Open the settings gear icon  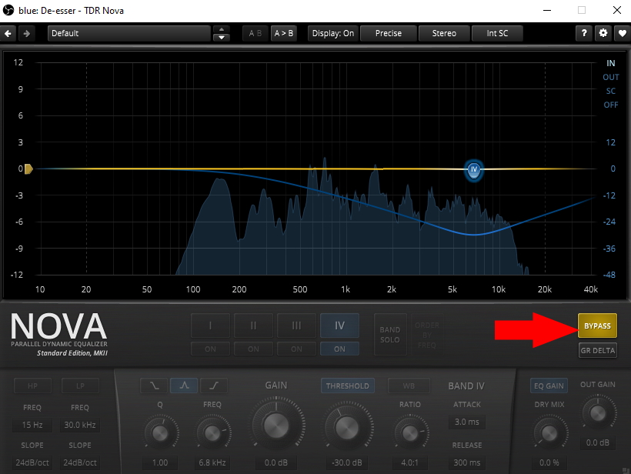click(x=603, y=33)
